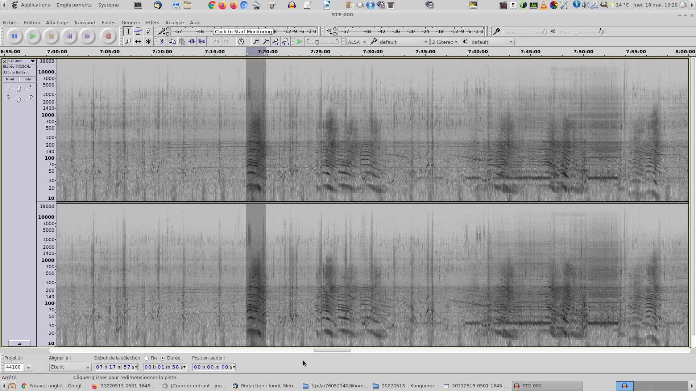
Task: Click Fit project in window icon
Action: 286,42
